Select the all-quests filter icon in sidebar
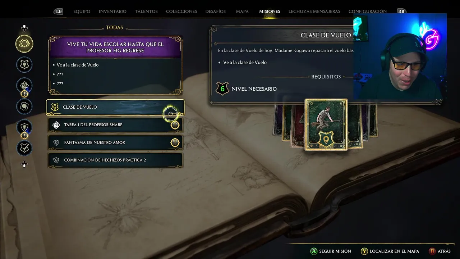The image size is (460, 259). pyautogui.click(x=24, y=44)
